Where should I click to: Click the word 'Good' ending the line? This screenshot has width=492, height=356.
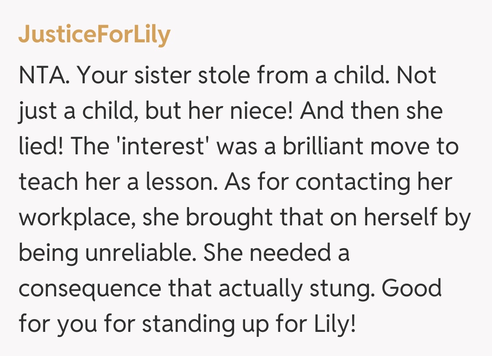tap(411, 288)
